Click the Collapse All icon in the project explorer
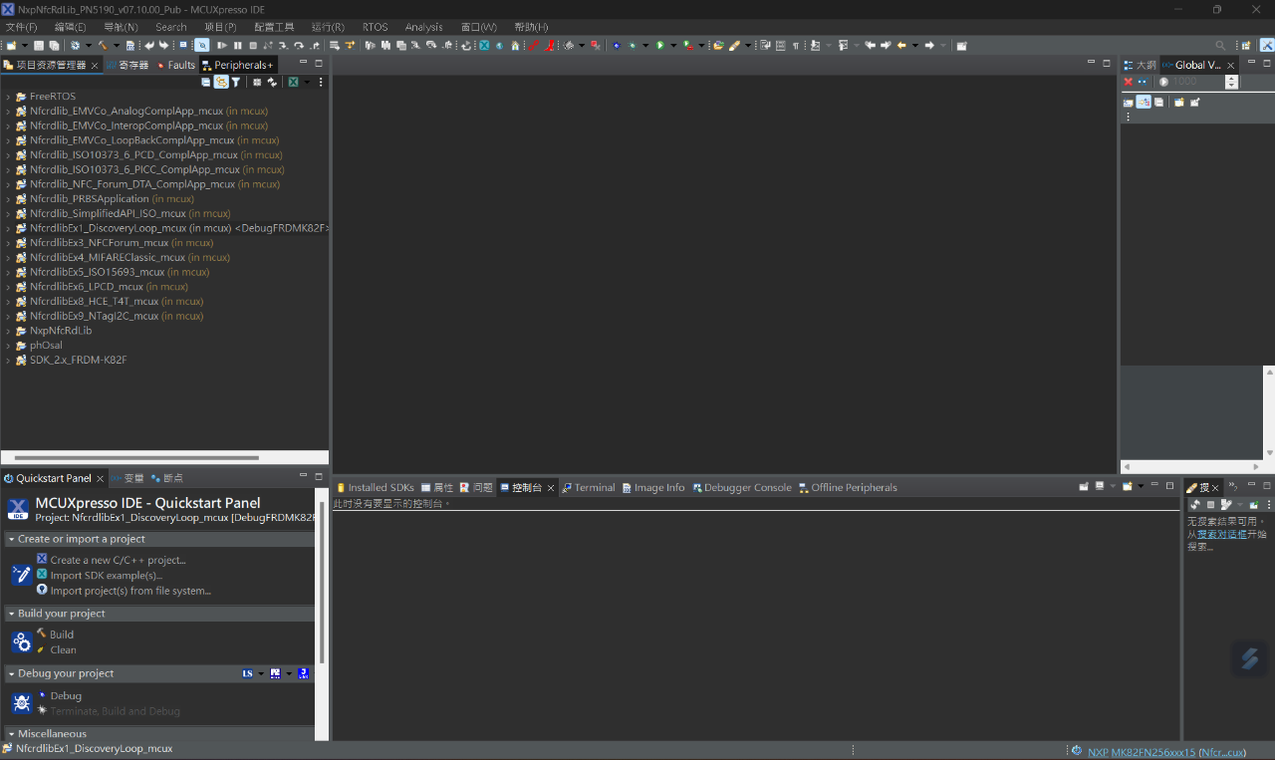 pyautogui.click(x=206, y=83)
